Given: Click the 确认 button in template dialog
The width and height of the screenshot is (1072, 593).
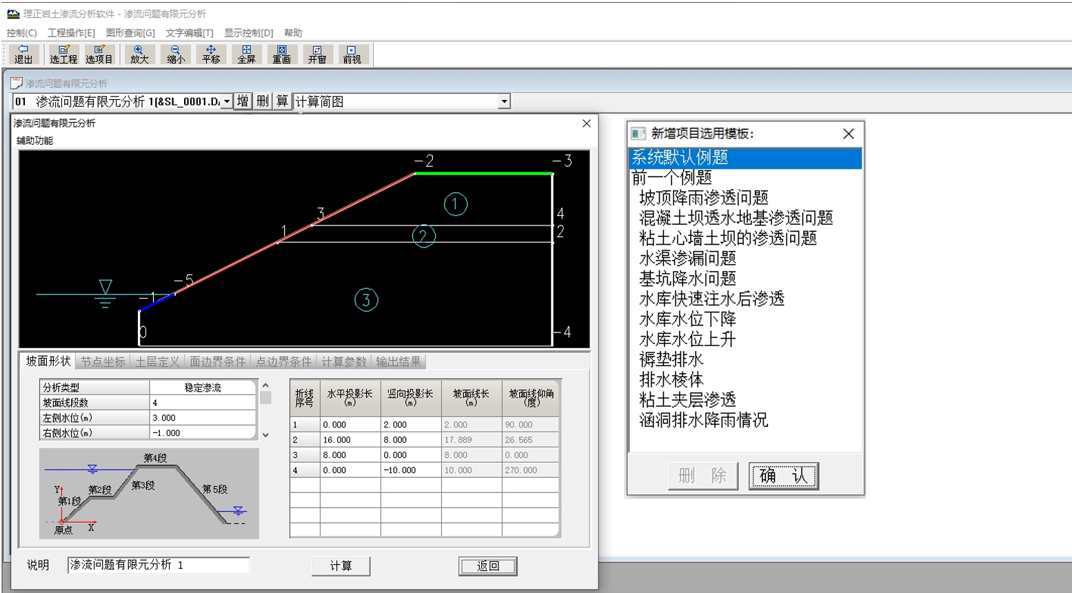Looking at the screenshot, I should click(783, 476).
